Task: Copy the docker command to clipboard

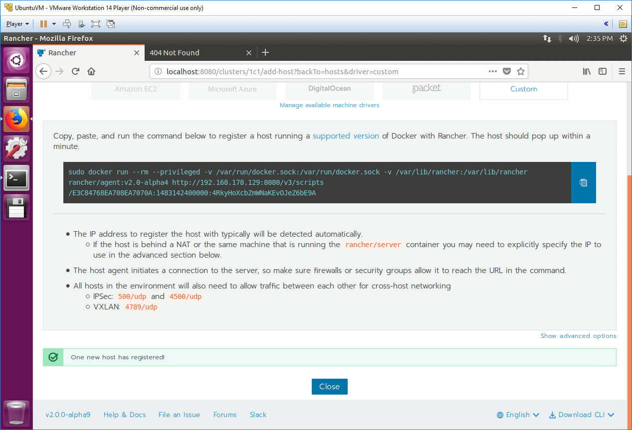Action: (x=583, y=182)
